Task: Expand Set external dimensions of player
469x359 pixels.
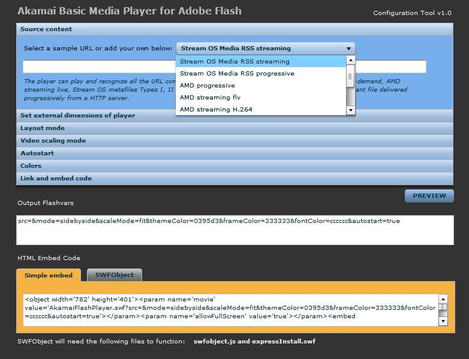Action: (x=77, y=115)
